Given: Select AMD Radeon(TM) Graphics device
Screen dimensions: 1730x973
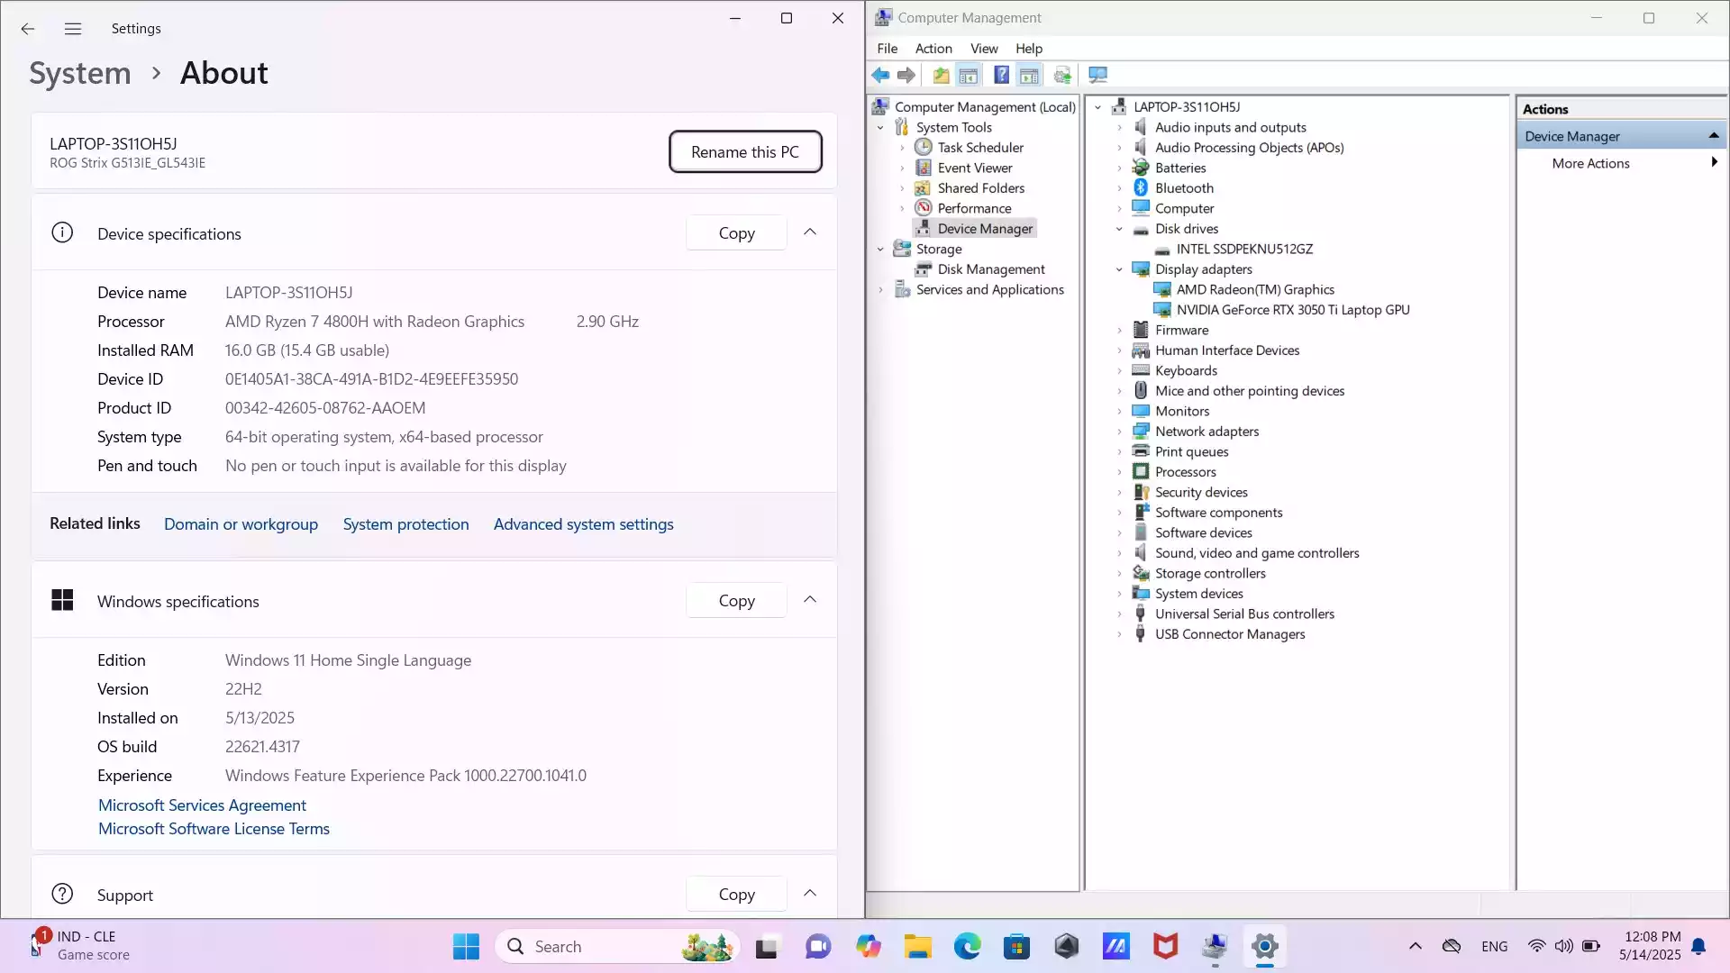Looking at the screenshot, I should tap(1255, 290).
